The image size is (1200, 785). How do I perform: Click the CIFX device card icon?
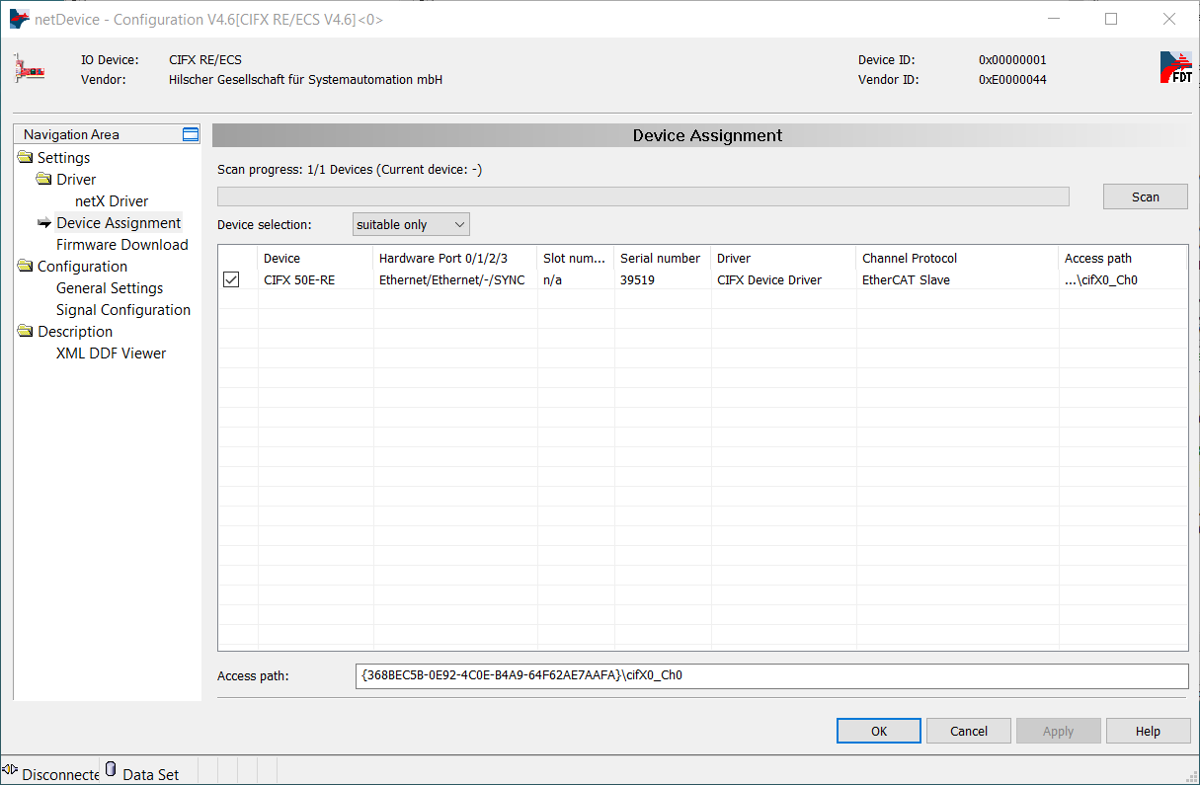(x=30, y=69)
